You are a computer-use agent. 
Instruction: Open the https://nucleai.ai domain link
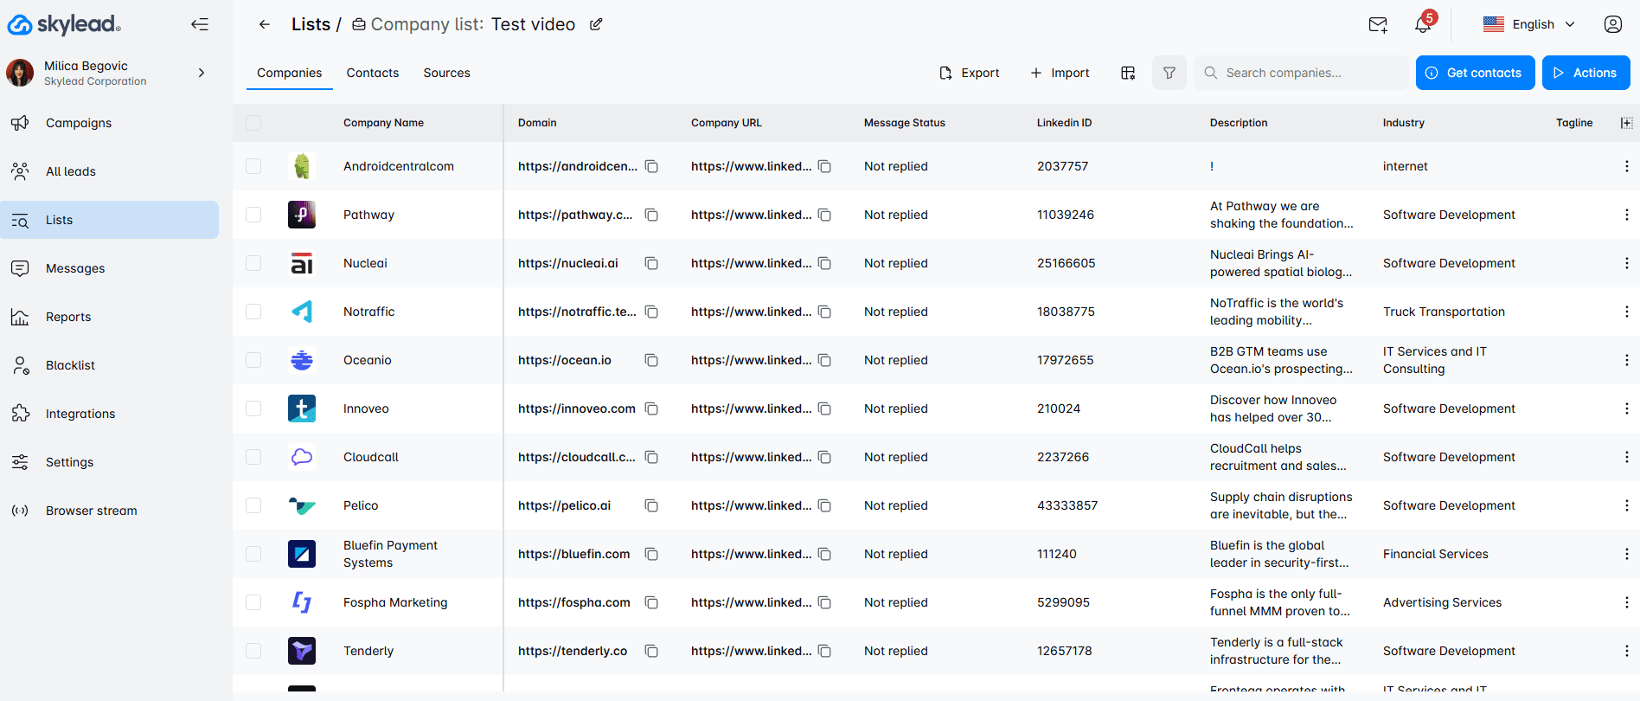pos(567,263)
